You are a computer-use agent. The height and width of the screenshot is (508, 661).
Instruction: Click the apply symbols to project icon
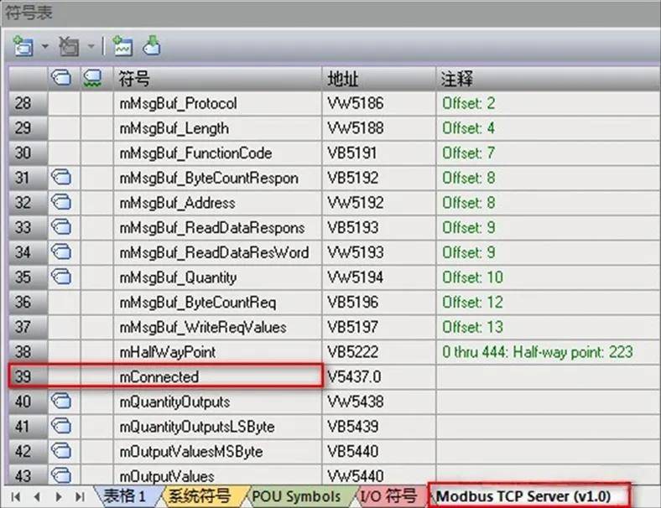click(151, 46)
